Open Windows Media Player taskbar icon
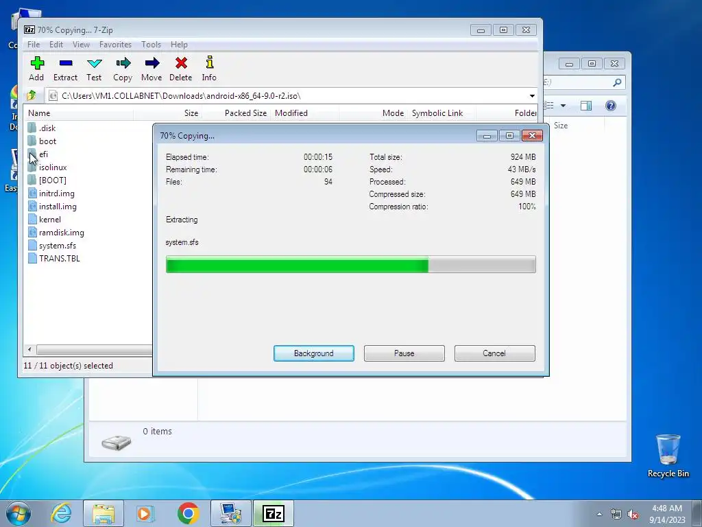This screenshot has width=702, height=527. [x=145, y=513]
